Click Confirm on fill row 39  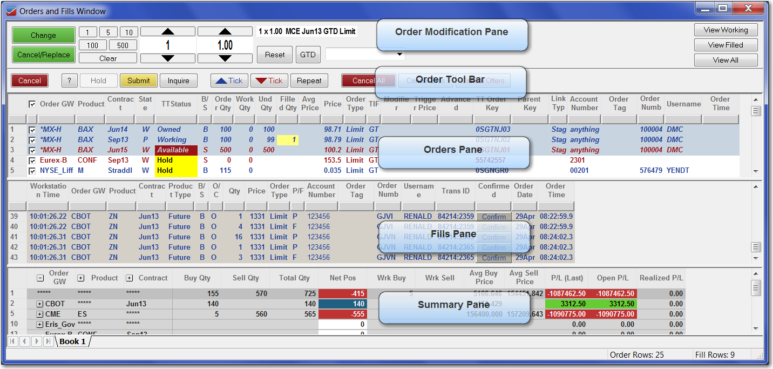click(494, 217)
